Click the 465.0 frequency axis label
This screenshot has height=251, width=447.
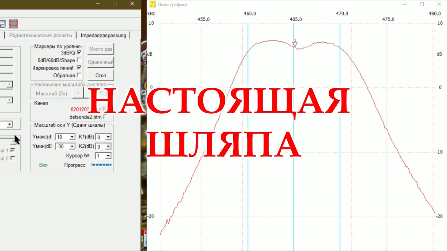[x=295, y=19]
